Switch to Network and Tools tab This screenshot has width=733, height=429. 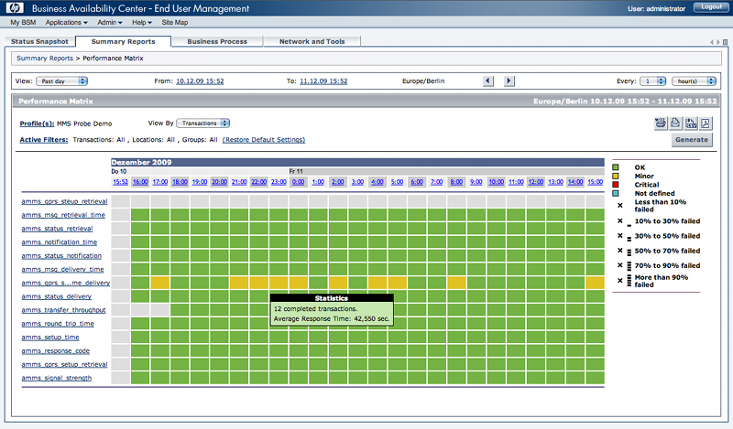[x=312, y=41]
